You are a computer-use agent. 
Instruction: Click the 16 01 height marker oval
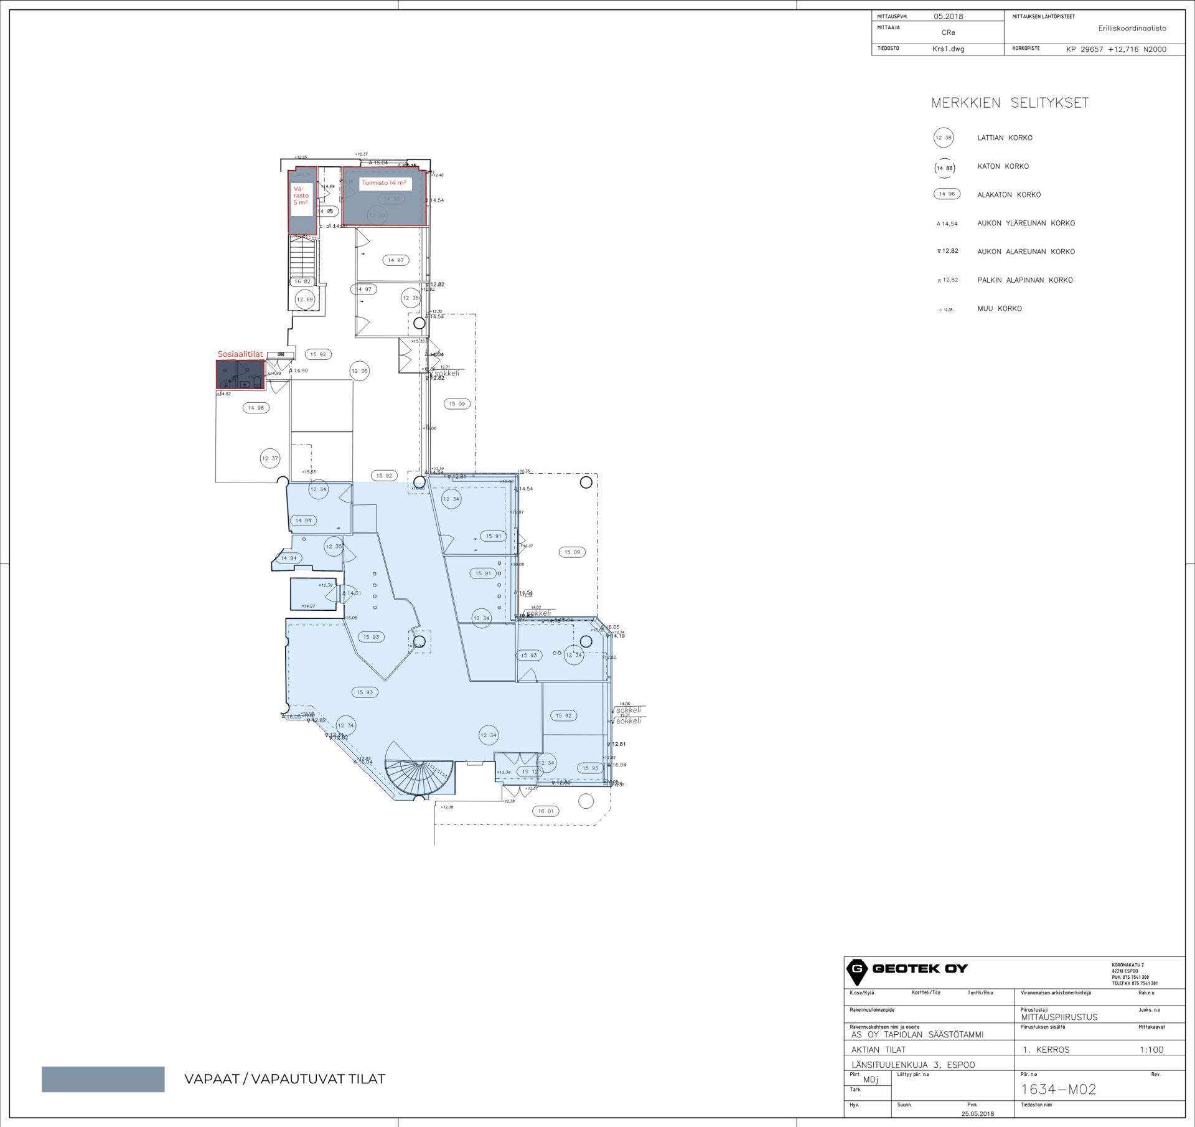tap(546, 811)
